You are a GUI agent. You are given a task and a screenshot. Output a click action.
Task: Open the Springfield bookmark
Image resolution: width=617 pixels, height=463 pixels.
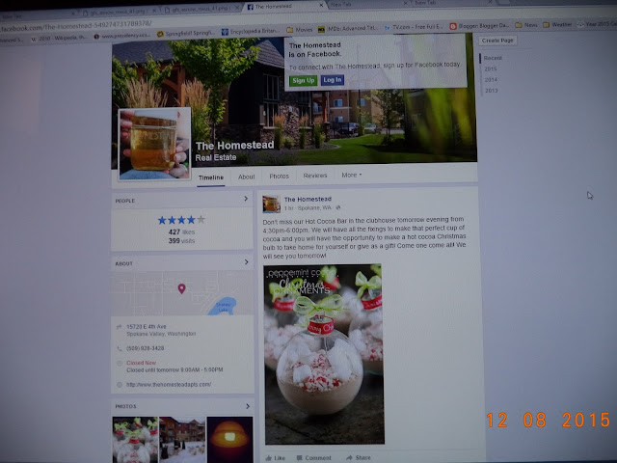[186, 34]
